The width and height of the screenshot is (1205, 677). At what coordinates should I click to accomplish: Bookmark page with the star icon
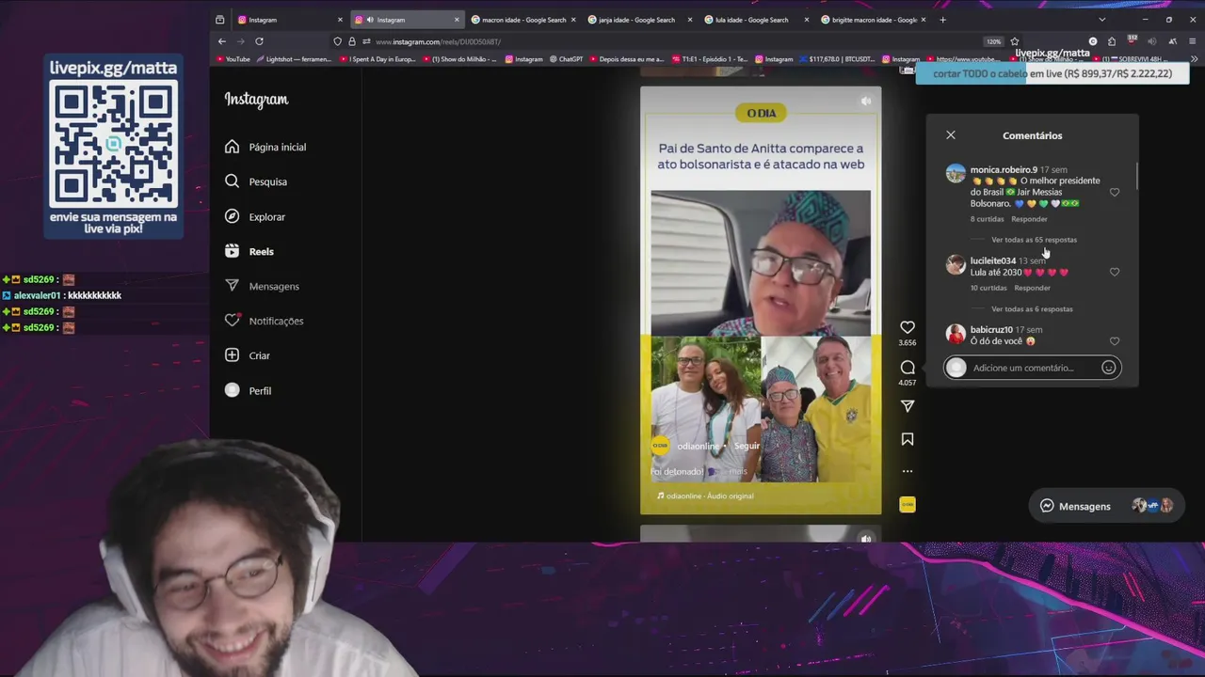pyautogui.click(x=1015, y=41)
